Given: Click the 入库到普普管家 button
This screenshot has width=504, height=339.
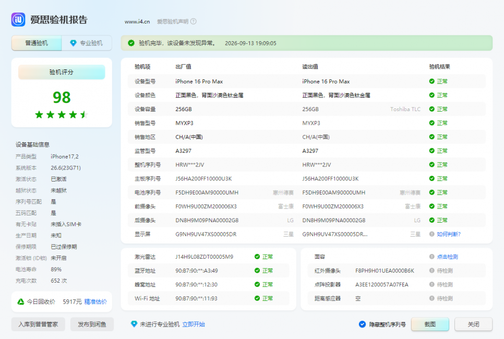Looking at the screenshot, I should click(38, 324).
